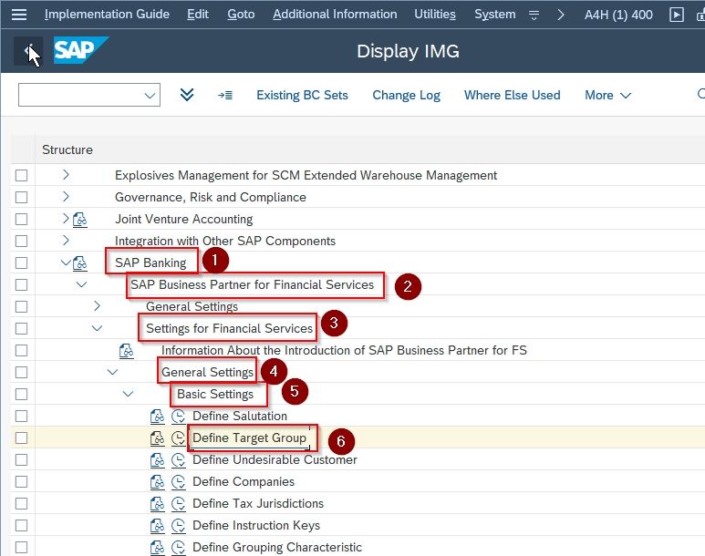Screen dimensions: 705x556
Task: Execute activity icon for Define Undesirable Customer
Action: point(179,459)
